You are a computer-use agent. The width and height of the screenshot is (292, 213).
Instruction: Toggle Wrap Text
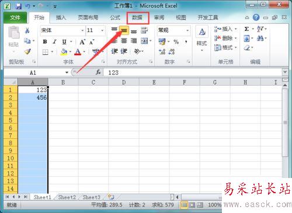[144, 30]
